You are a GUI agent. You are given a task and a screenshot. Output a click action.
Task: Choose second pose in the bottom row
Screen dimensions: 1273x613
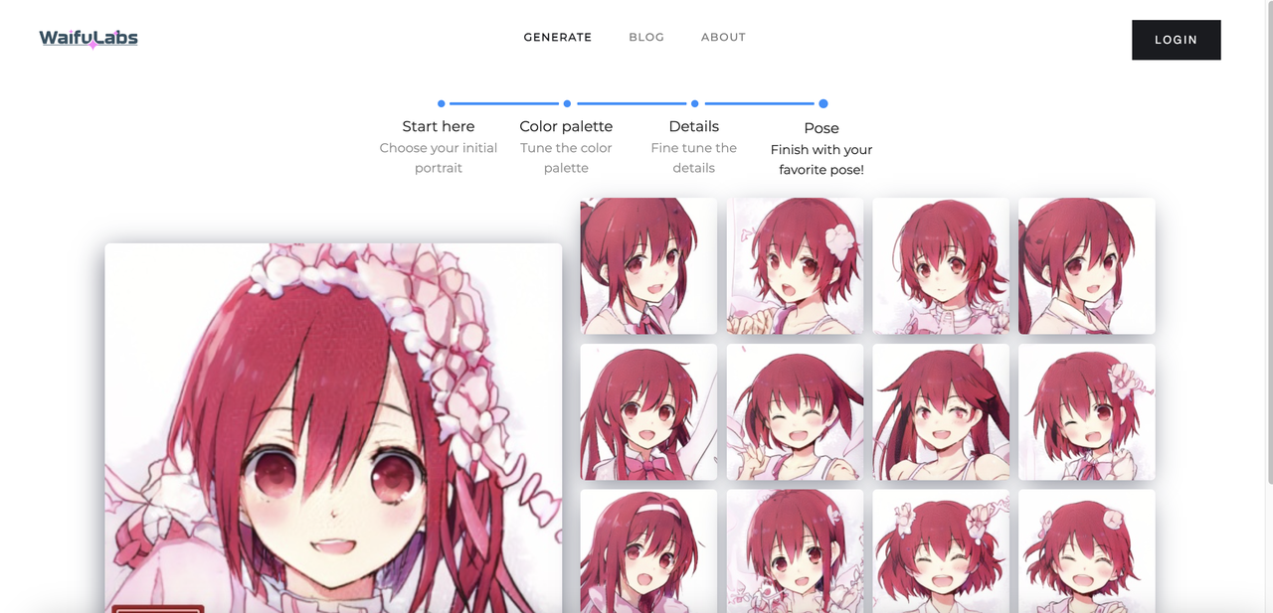pyautogui.click(x=795, y=551)
